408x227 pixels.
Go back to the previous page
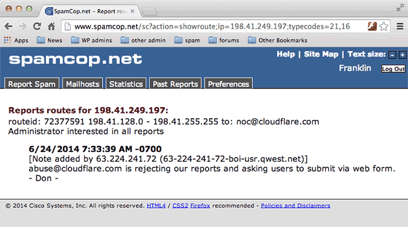pos(8,26)
